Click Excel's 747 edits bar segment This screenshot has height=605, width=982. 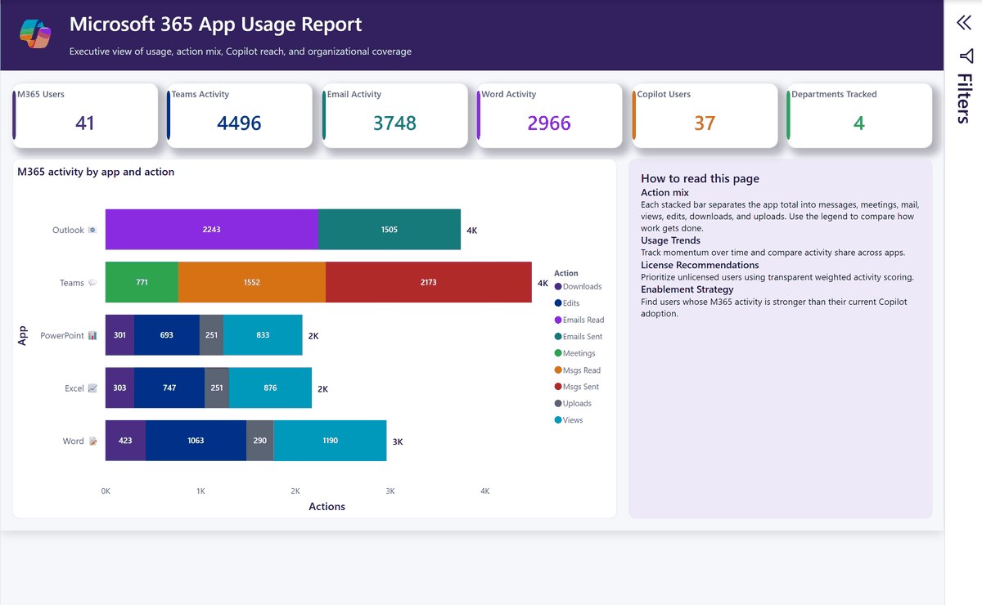169,388
